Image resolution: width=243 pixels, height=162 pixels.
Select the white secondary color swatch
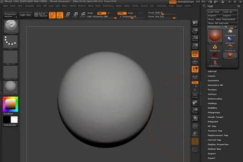14,120
